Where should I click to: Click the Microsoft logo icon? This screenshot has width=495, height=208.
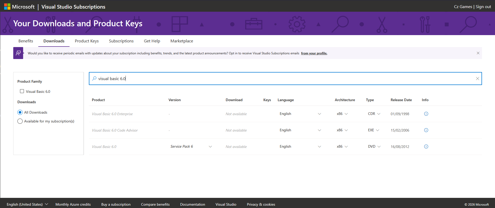[7, 7]
